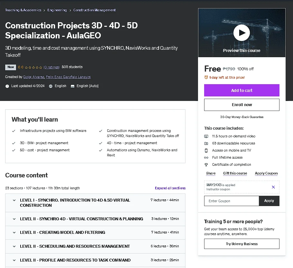293x268 pixels.
Task: Click checkmark beside Infrastructure projects using BIM
Action: [x=14, y=131]
